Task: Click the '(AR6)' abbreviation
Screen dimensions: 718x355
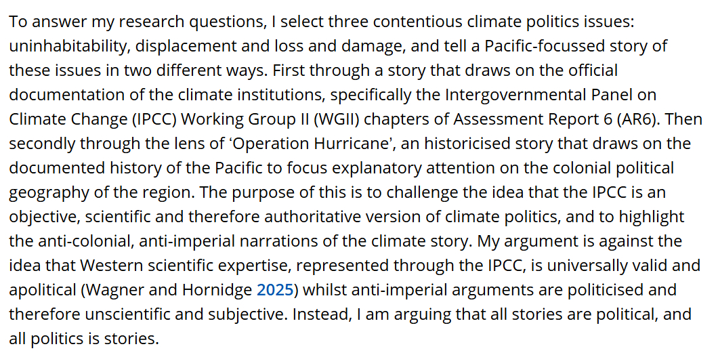Action: (x=635, y=119)
